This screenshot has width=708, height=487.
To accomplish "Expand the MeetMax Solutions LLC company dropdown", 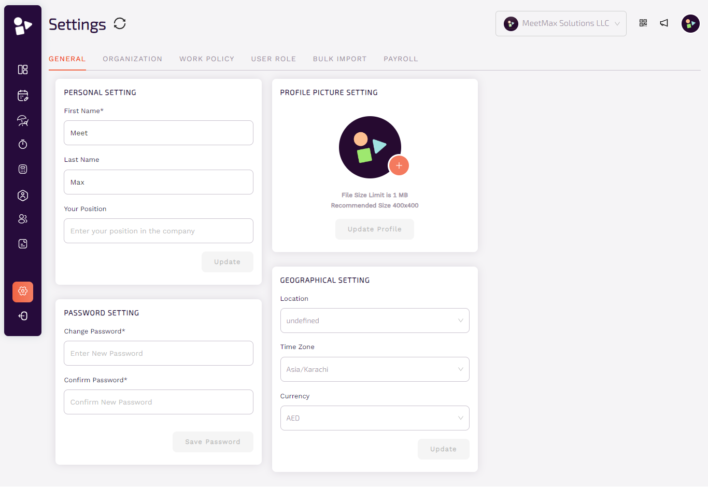I will (x=561, y=23).
